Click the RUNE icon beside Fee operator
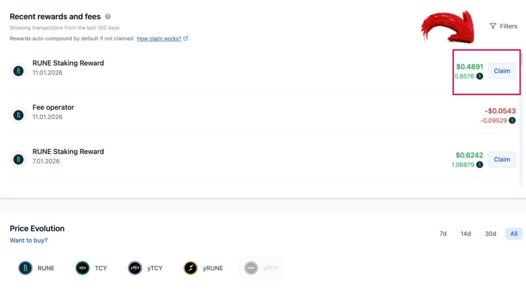This screenshot has height=296, width=526. [18, 115]
